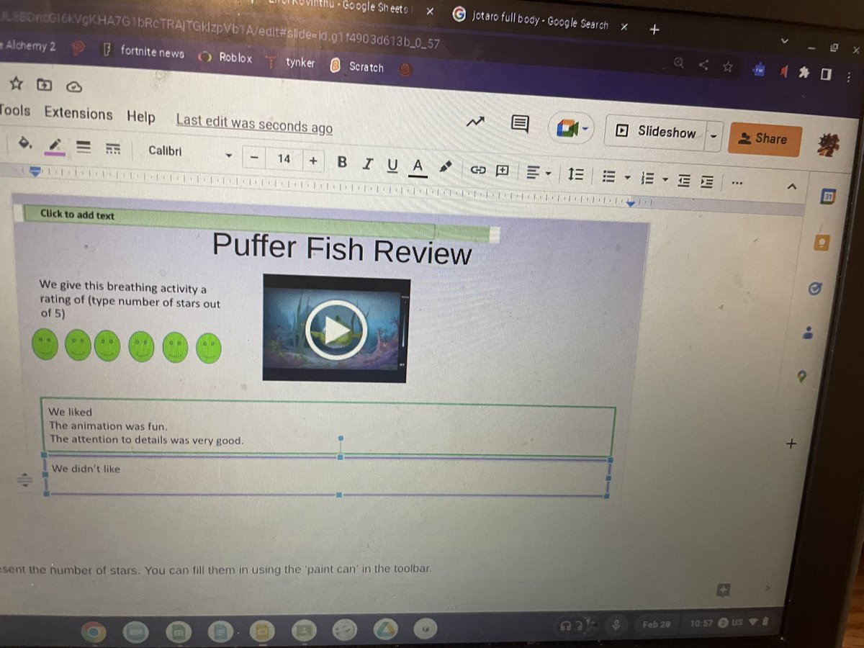Click the 'Last edit was seconds ago' link

[x=254, y=124]
